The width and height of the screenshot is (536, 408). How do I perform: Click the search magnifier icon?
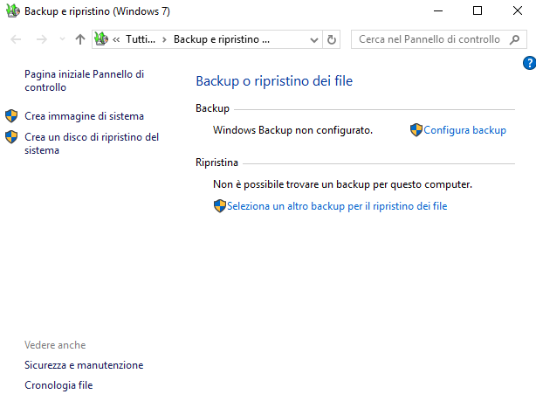click(x=513, y=39)
